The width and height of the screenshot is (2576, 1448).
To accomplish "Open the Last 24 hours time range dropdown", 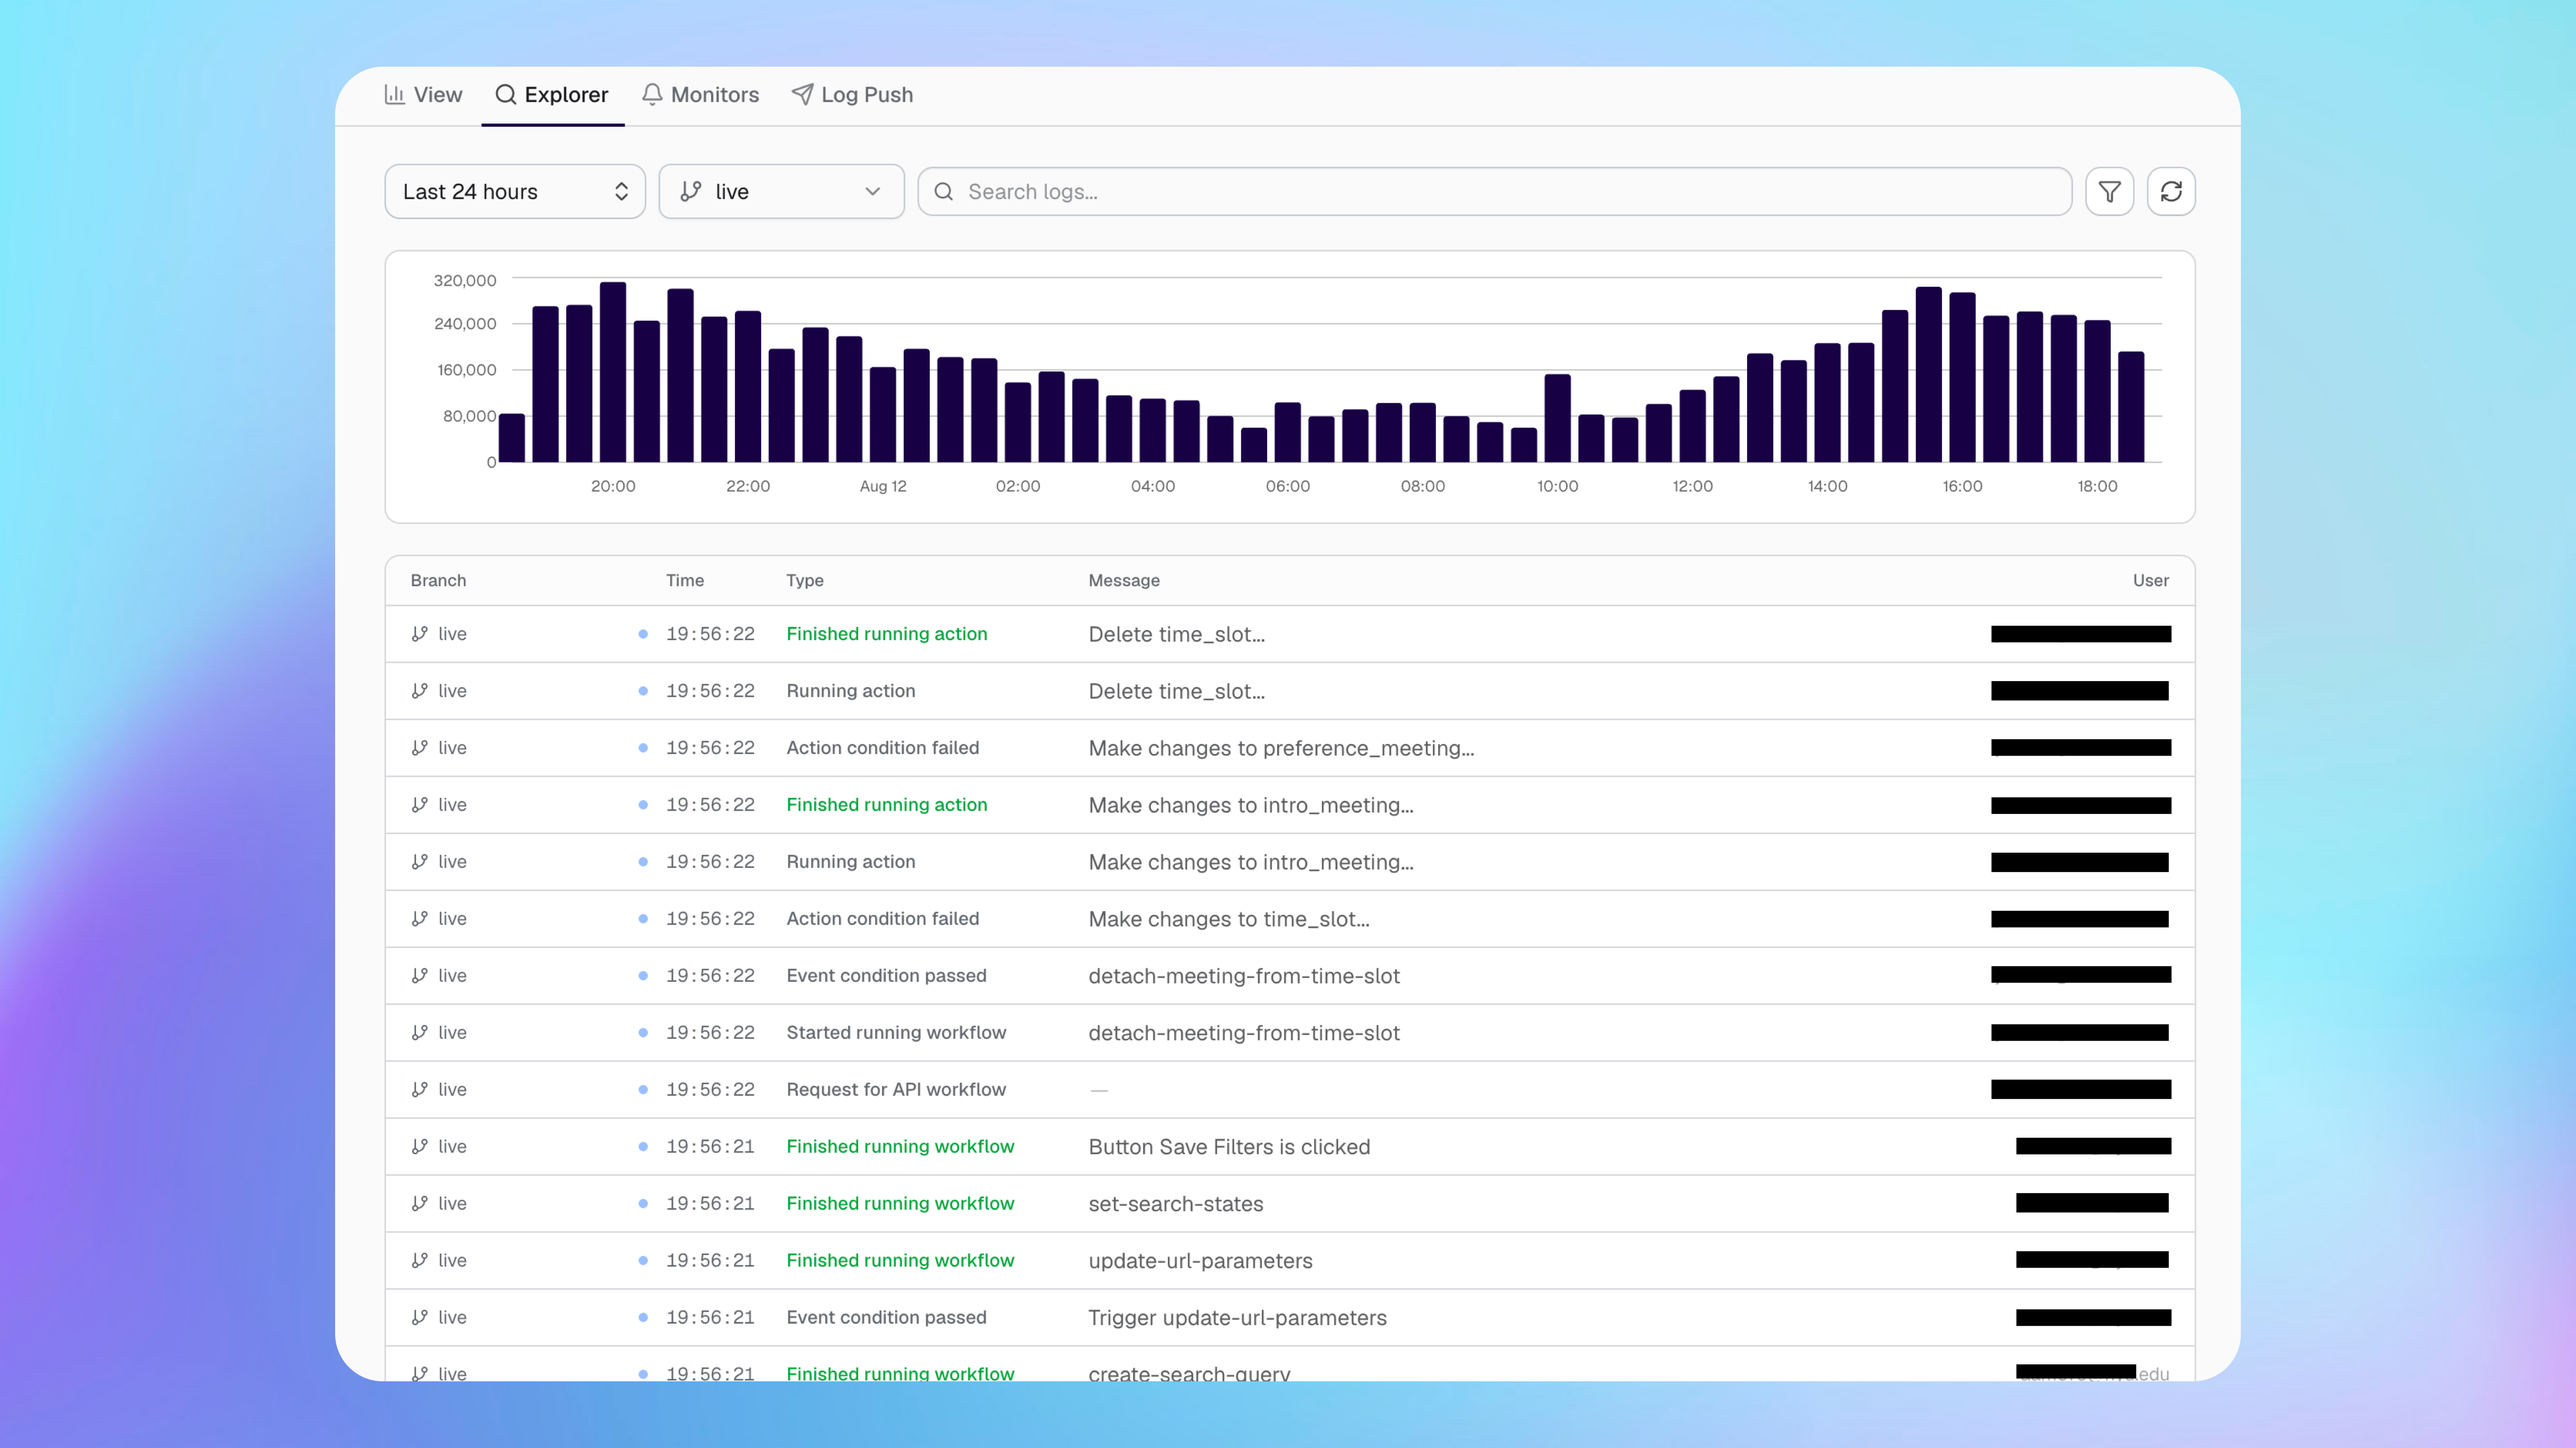I will [515, 192].
